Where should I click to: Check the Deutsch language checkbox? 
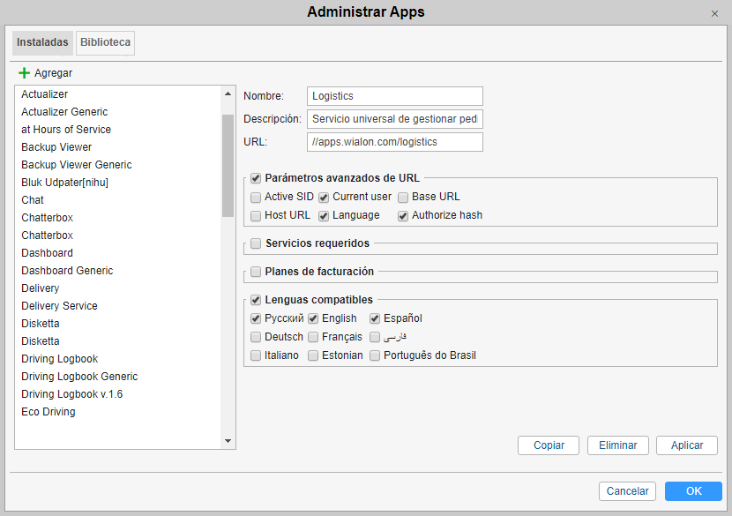[256, 337]
